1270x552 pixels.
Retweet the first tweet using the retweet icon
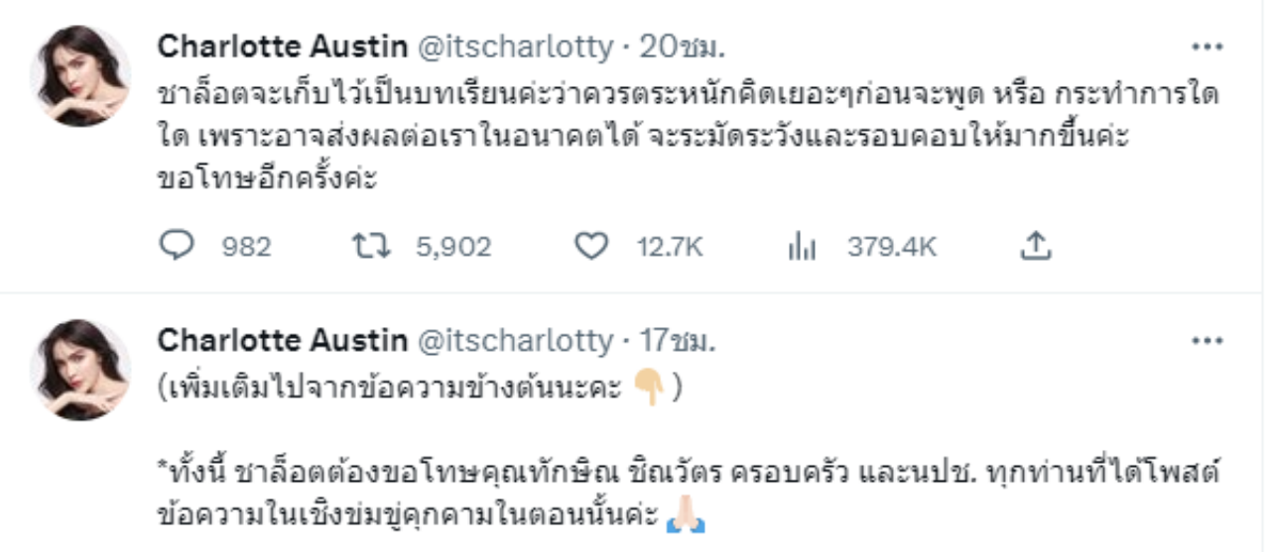372,246
